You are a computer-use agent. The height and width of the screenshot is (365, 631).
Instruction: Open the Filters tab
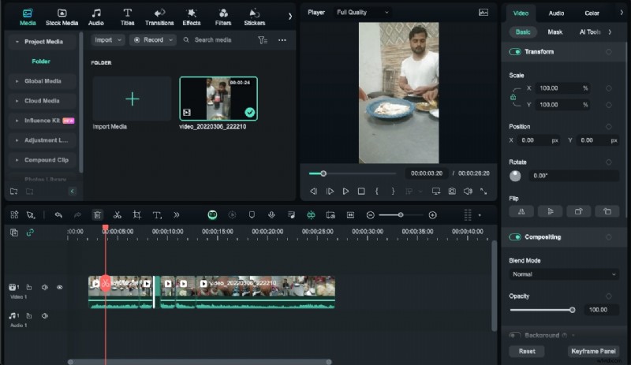223,17
